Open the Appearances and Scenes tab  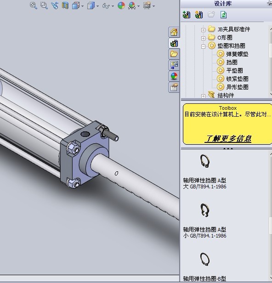174,76
